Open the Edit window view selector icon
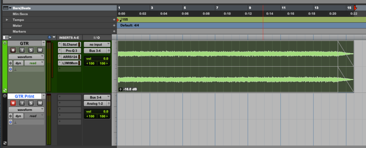The height and width of the screenshot is (148, 366). [x=6, y=37]
